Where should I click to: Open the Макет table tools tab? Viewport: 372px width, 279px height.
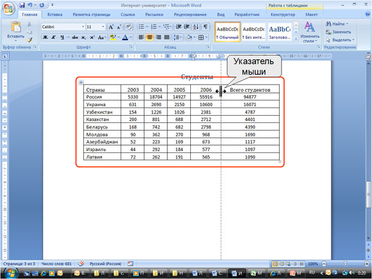tap(312, 14)
